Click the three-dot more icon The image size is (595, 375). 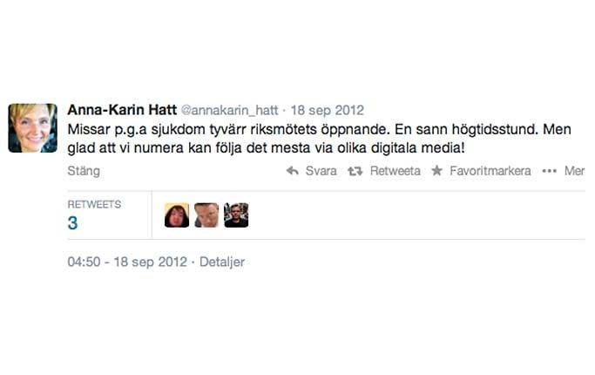point(550,171)
